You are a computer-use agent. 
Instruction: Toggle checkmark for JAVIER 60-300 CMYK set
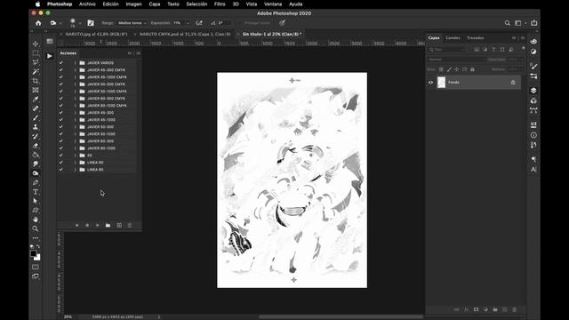click(60, 99)
